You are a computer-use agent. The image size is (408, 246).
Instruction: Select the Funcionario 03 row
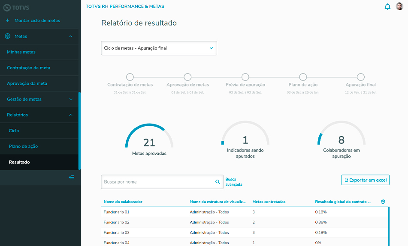point(245,232)
